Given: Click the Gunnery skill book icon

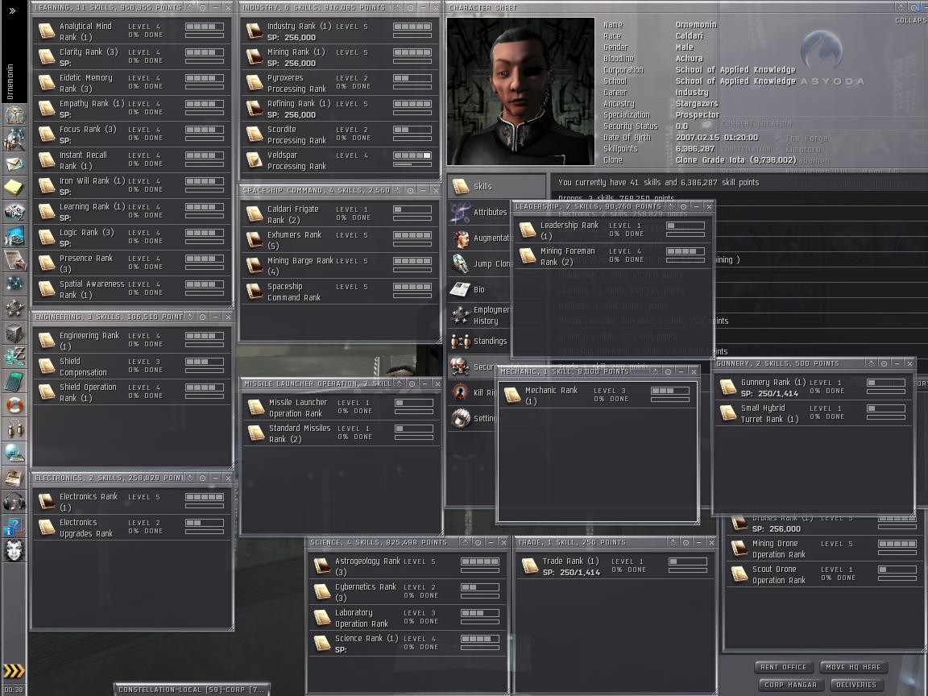Looking at the screenshot, I should pyautogui.click(x=728, y=387).
